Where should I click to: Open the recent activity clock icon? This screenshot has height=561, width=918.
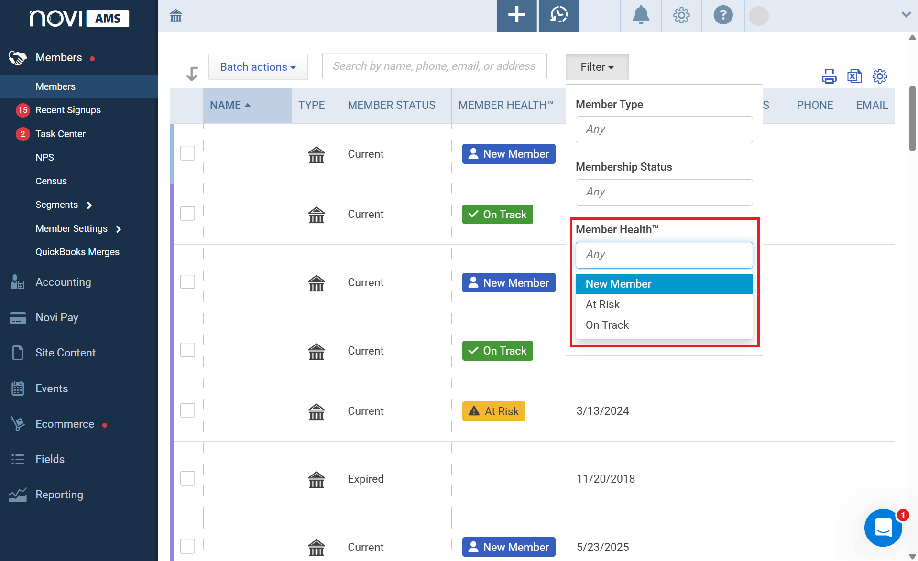coord(559,15)
